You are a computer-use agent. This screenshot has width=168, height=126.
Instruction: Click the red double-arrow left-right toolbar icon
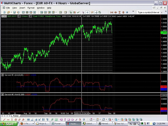click(x=116, y=12)
